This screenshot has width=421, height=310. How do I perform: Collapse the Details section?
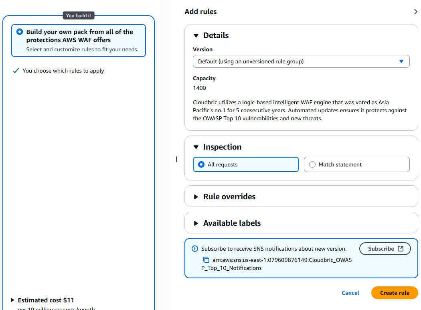pyautogui.click(x=196, y=36)
